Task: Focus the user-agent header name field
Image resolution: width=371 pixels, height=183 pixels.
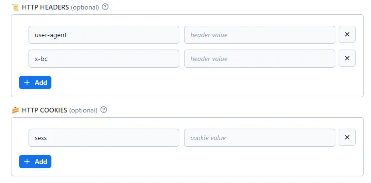Action: point(104,35)
